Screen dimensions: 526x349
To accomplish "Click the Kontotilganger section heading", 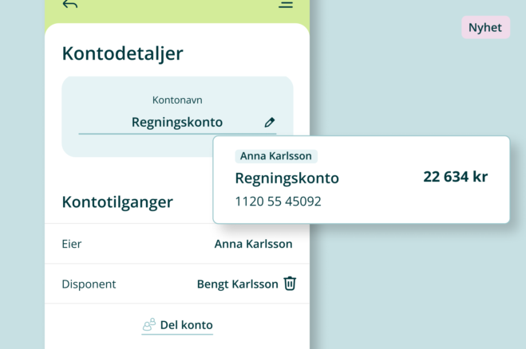I will [117, 202].
